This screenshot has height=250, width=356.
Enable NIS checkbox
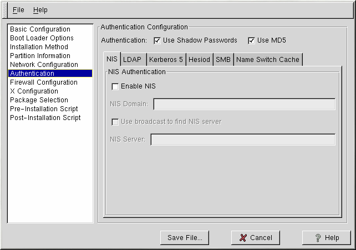115,86
